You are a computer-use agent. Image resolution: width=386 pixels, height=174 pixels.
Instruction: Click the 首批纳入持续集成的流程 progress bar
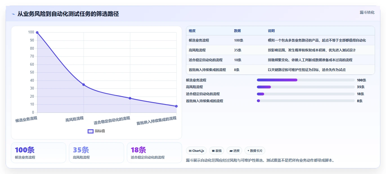[306, 101]
